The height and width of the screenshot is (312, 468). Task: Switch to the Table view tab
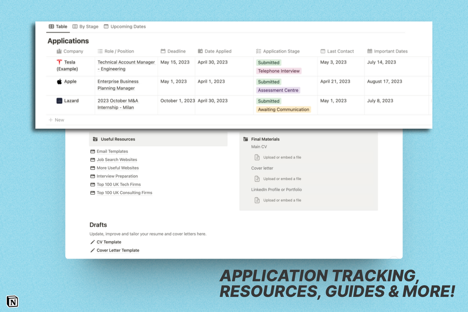(58, 27)
